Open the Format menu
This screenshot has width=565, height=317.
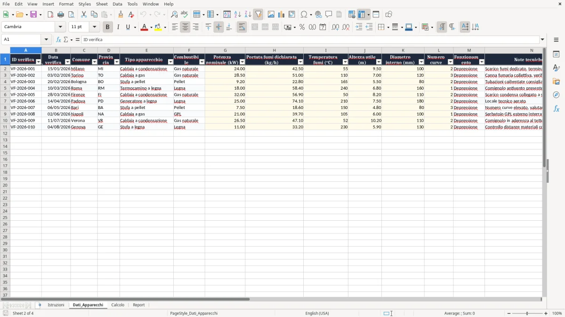(66, 4)
